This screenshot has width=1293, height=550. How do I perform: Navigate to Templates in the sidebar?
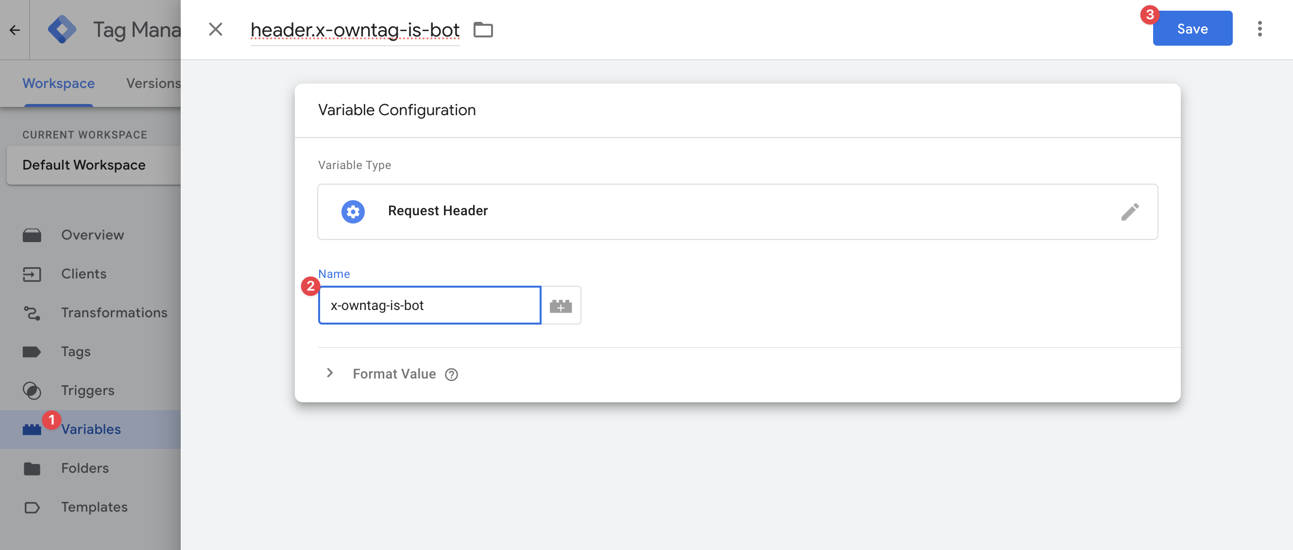(94, 507)
